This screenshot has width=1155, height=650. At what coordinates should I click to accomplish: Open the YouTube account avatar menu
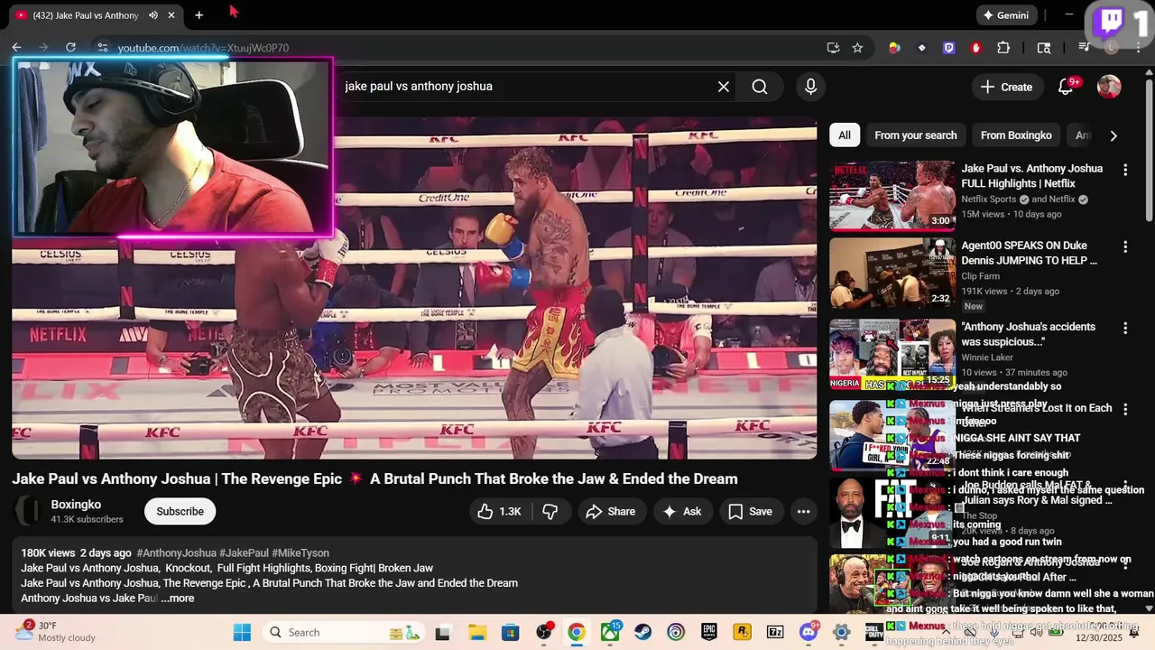click(x=1109, y=87)
